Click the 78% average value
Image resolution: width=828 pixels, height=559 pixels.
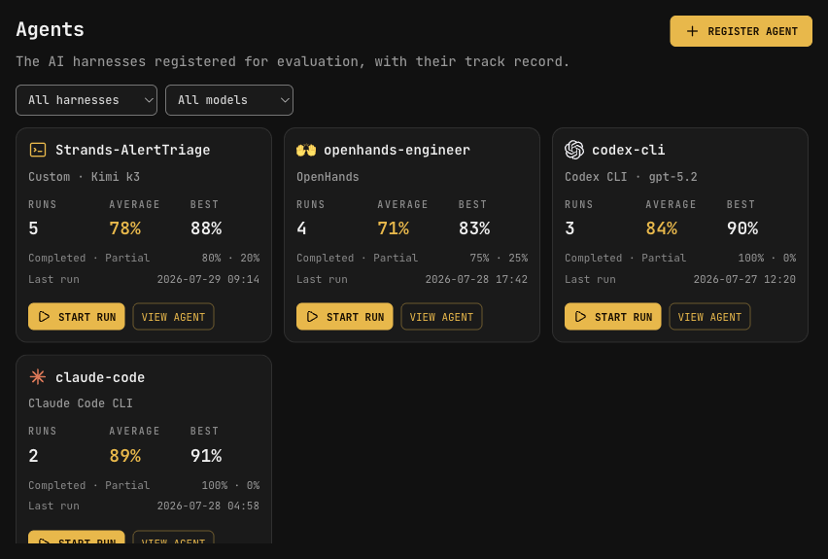coord(124,228)
